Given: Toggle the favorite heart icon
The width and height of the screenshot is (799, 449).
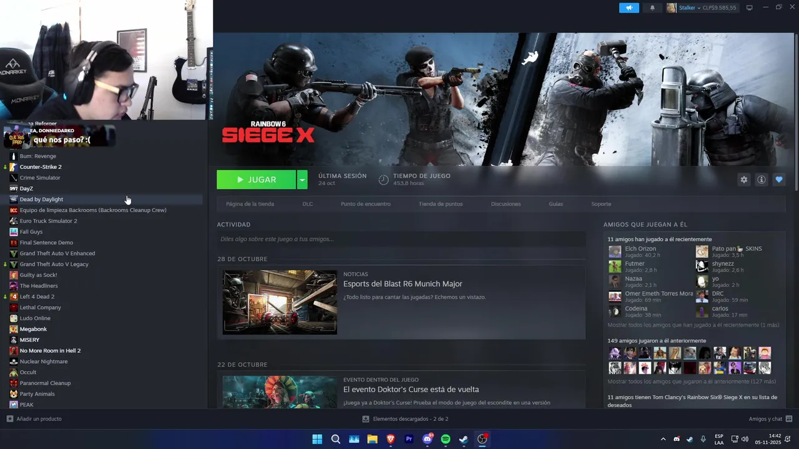Looking at the screenshot, I should [x=778, y=180].
